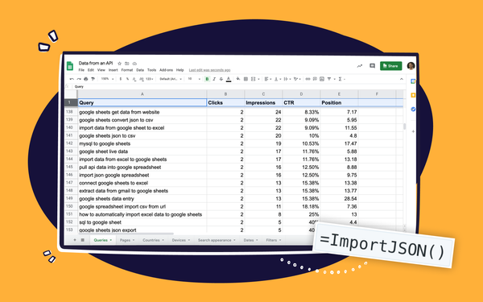483x302 pixels.
Task: Click the print icon
Action: (86, 79)
